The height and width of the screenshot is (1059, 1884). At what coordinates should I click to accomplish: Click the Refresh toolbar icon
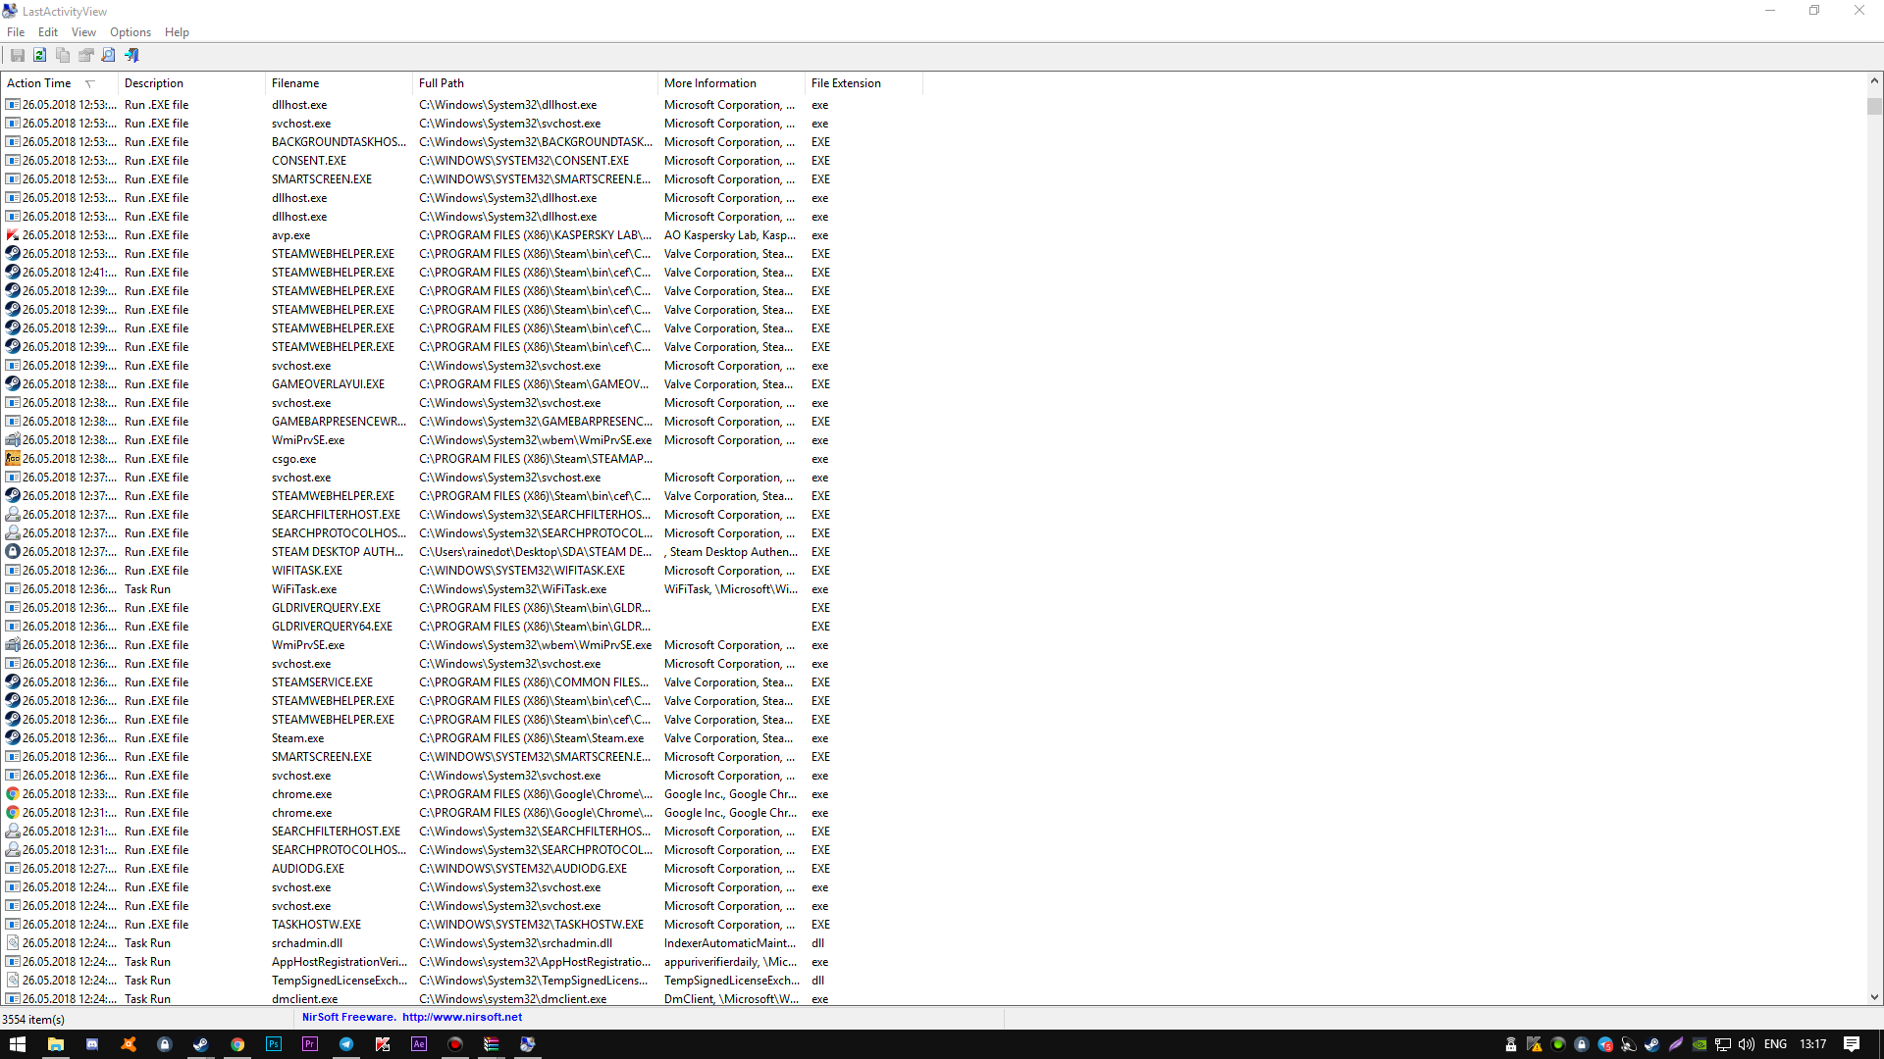tap(40, 56)
